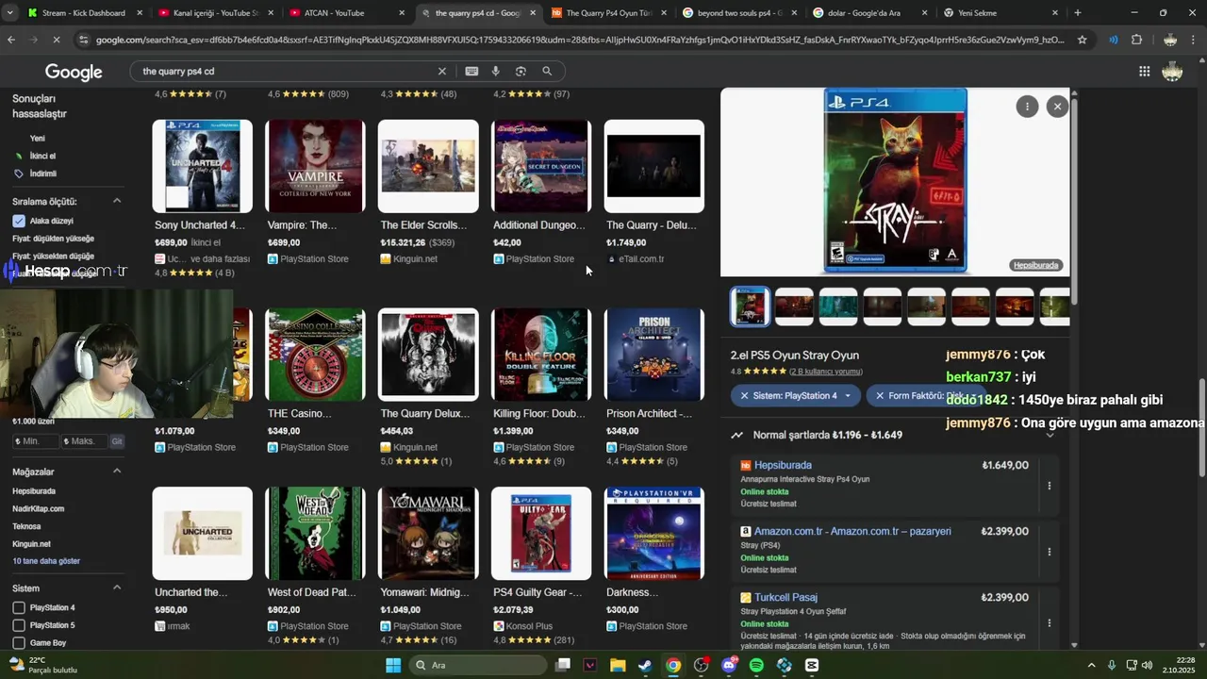Filter results by İkinci el condition
Viewport: 1207px width, 679px height.
(42, 156)
